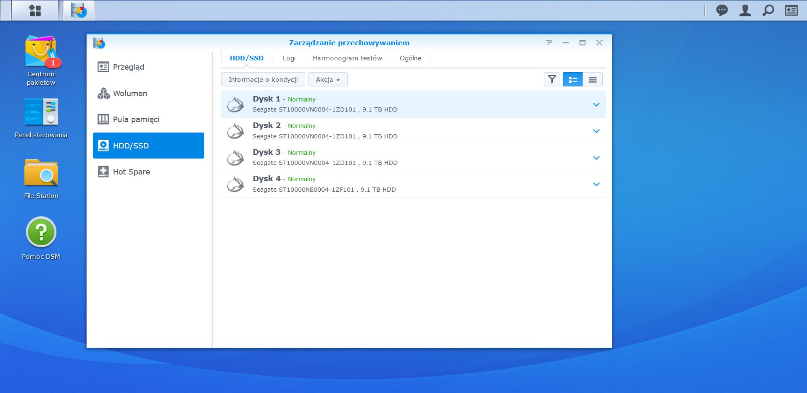Open the Harmonogram testów tab
807x393 pixels.
coord(347,58)
